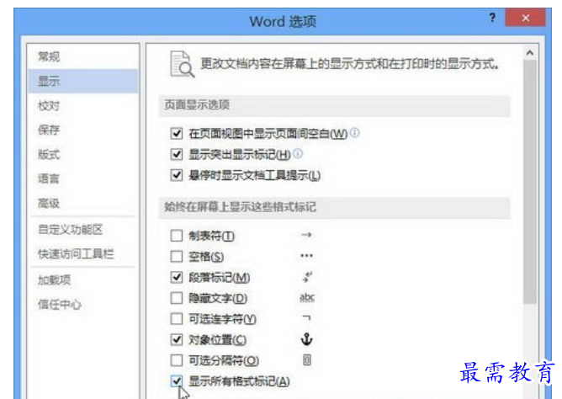Toggle 在页面视图中显示页面间空白 checkbox
Image resolution: width=562 pixels, height=399 pixels.
[x=177, y=134]
